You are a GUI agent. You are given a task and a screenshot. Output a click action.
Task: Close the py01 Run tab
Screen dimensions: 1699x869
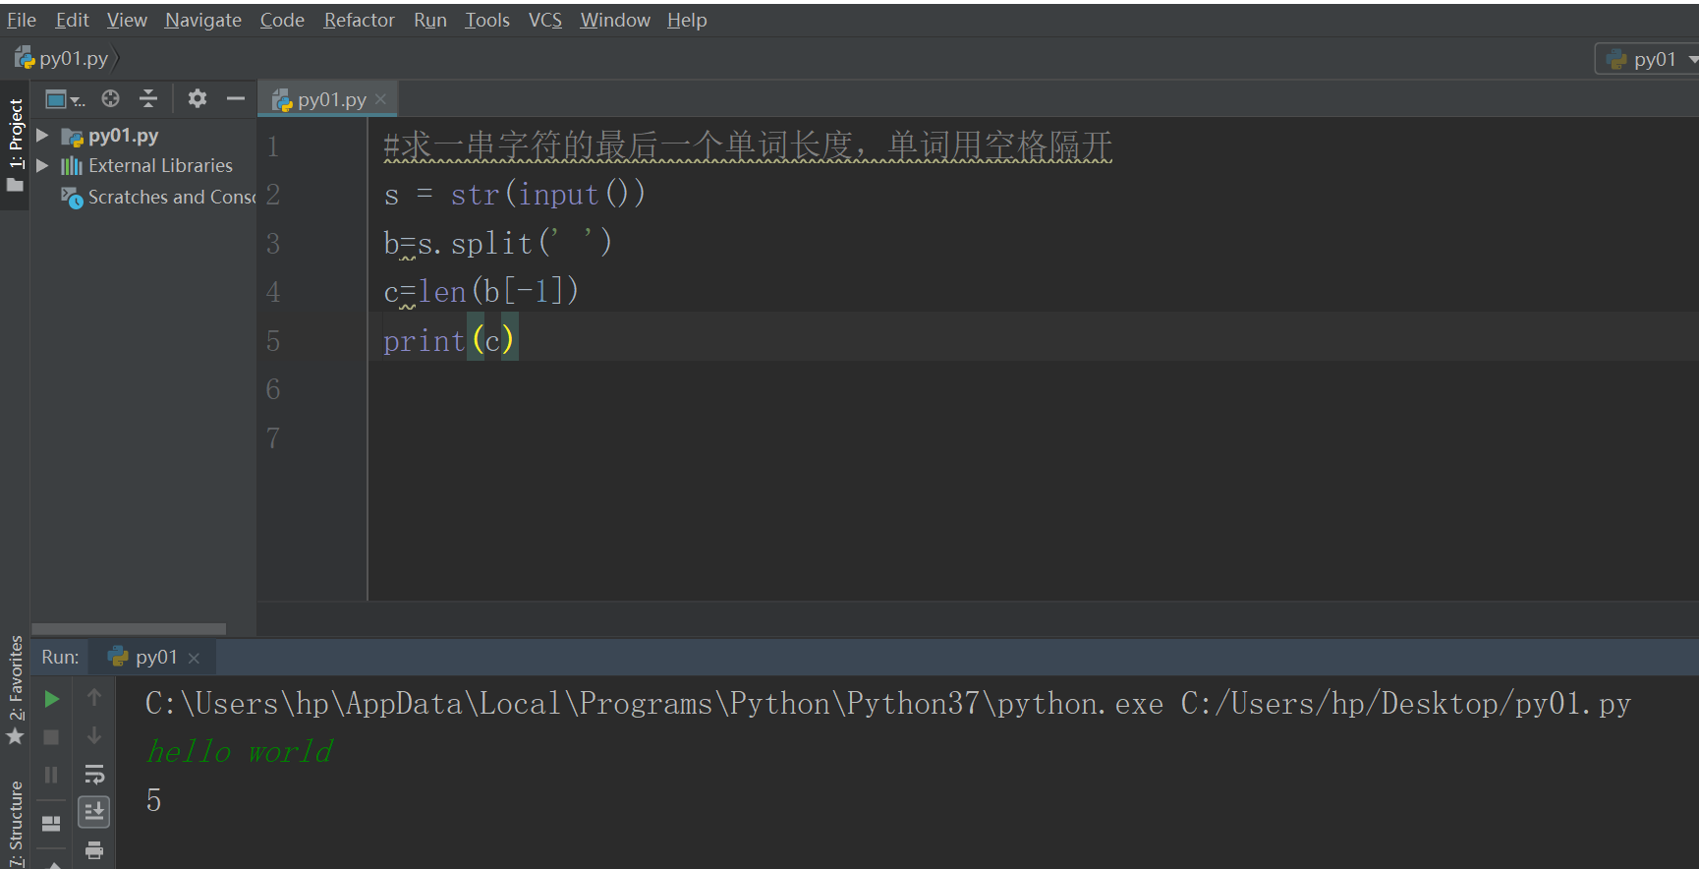click(x=194, y=658)
